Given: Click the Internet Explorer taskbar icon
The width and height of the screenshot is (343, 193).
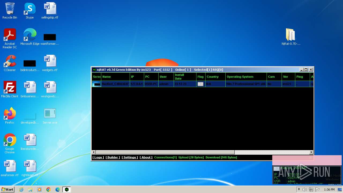Looking at the screenshot, I should click(x=21, y=190).
